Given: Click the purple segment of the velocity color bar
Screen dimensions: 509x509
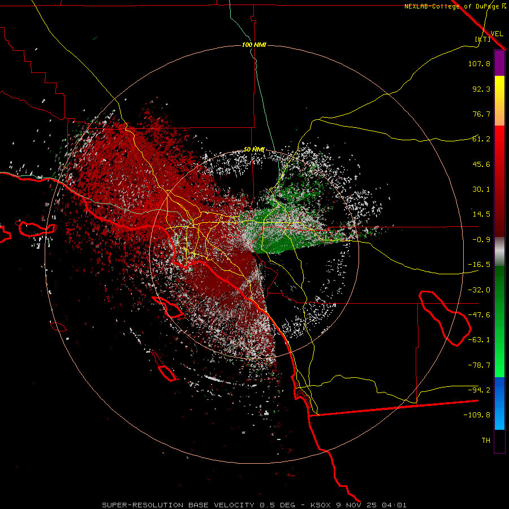Looking at the screenshot, I should [x=499, y=63].
